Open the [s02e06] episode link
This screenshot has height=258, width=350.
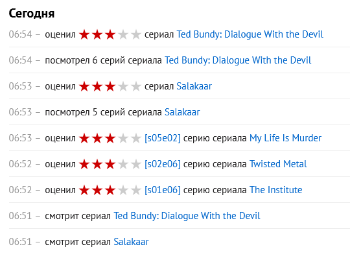[x=163, y=164]
